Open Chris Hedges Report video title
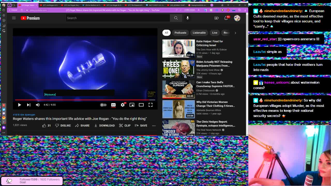The image size is (331, 186). coord(216,124)
